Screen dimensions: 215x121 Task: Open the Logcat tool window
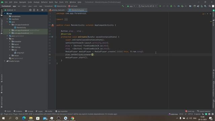pyautogui.click(x=39, y=111)
